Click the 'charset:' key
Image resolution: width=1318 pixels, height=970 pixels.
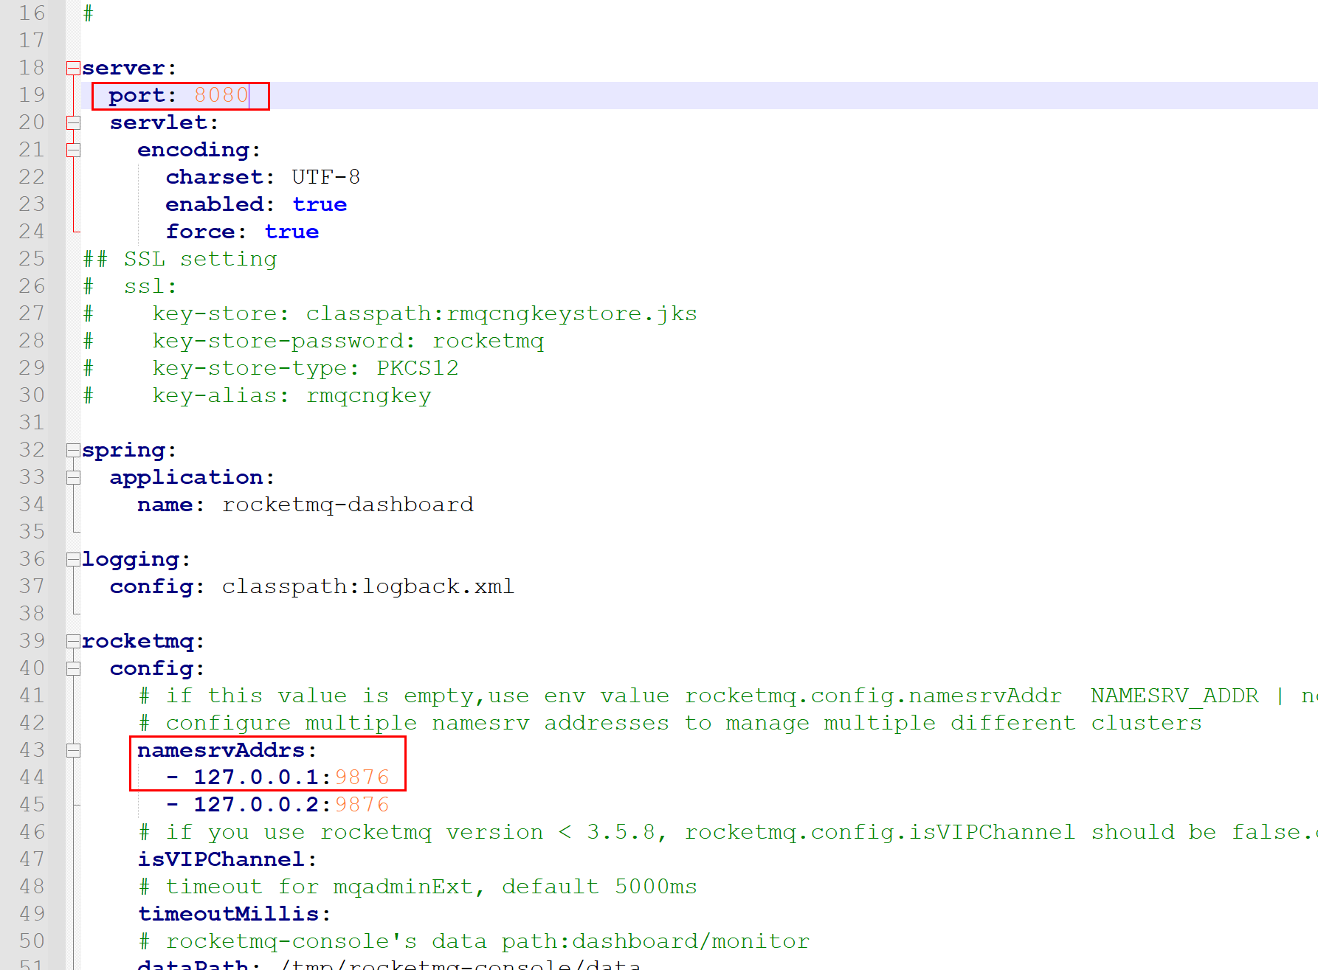tap(220, 177)
